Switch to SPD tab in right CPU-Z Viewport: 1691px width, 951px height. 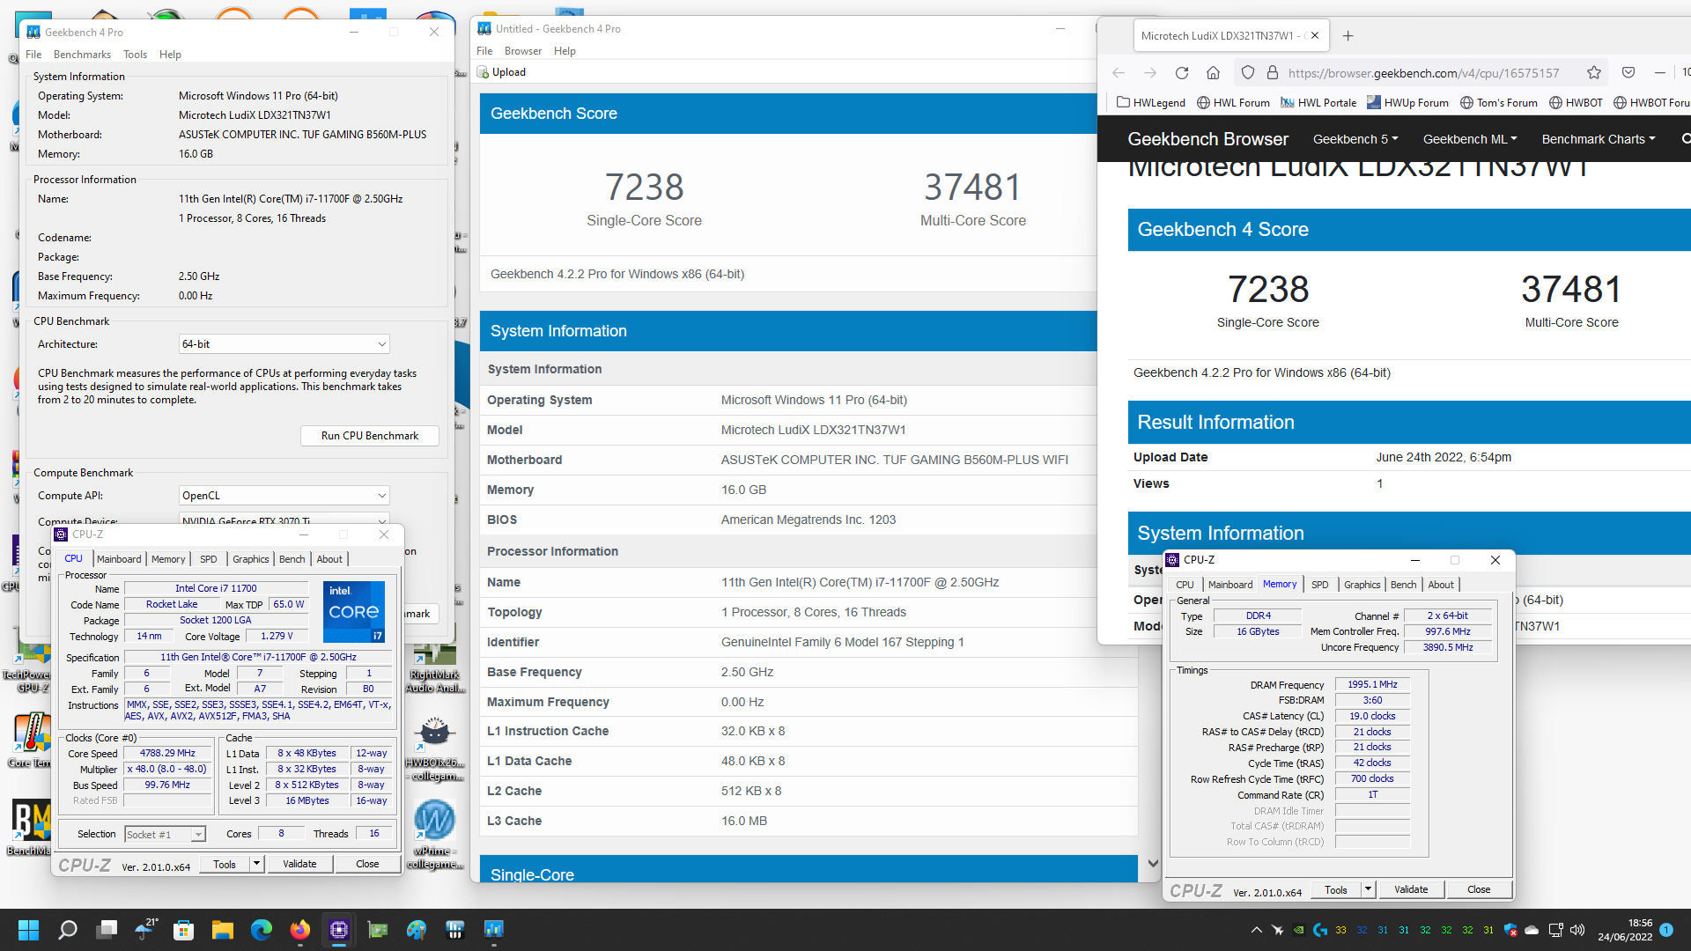click(x=1319, y=585)
